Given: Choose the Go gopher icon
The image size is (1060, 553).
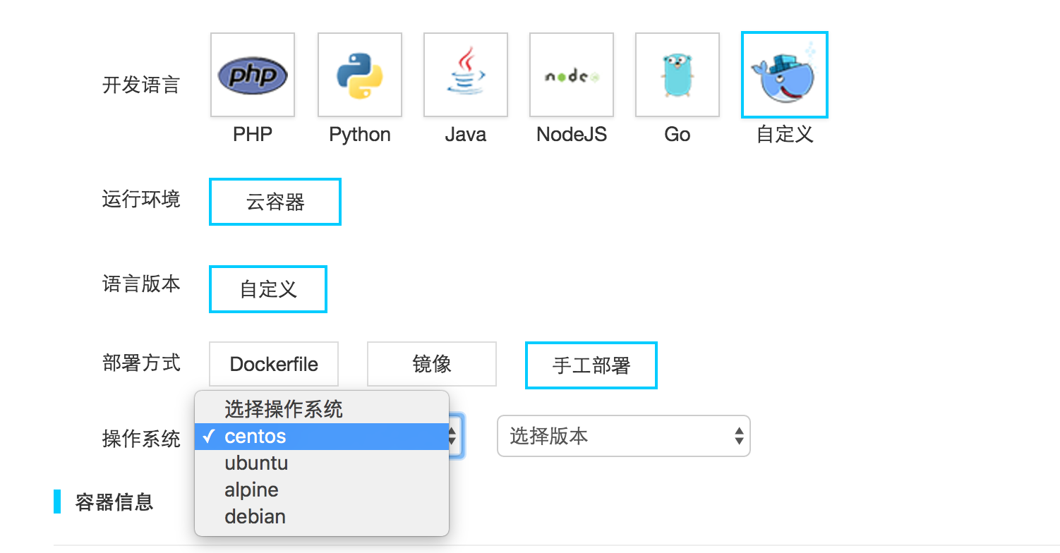Looking at the screenshot, I should 677,75.
